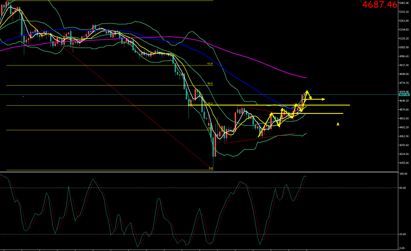Select the 80.00 level on stochastic scale
This screenshot has height=251, width=411.
tap(403, 188)
